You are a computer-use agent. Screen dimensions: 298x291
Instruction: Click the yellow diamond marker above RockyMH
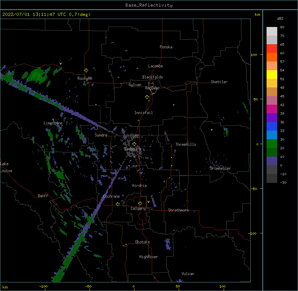pyautogui.click(x=86, y=71)
